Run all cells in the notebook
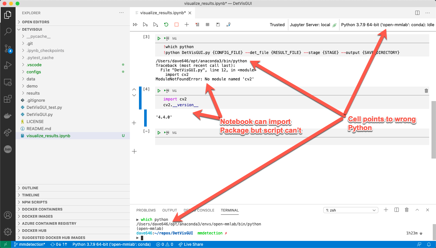 click(x=135, y=24)
